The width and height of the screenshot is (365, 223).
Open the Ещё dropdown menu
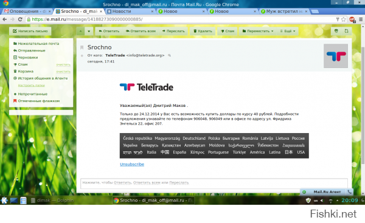coord(288,31)
